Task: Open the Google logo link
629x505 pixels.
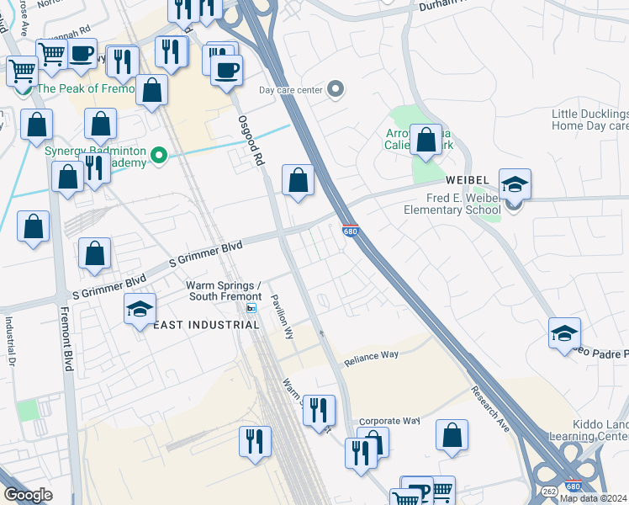Action: point(28,495)
